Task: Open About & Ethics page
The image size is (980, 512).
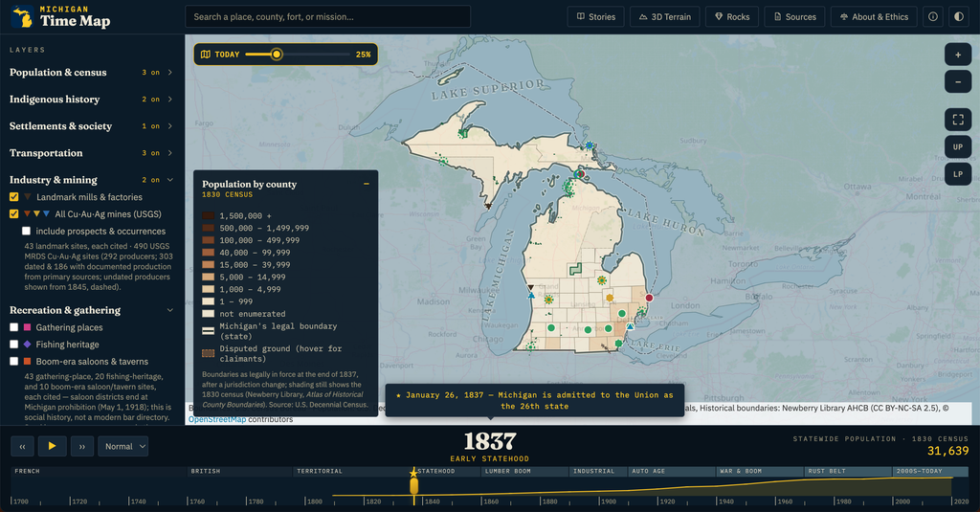Action: 874,17
